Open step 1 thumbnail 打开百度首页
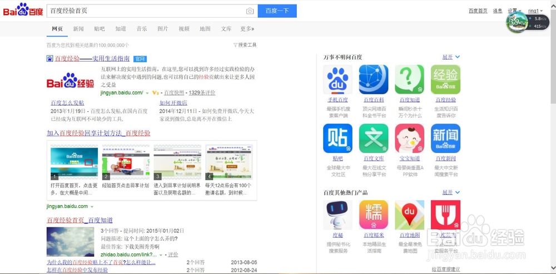Screen dimensions: 556x274 tap(74, 162)
